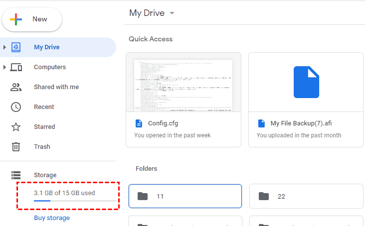Open the My Drive header dropdown
This screenshot has width=365, height=226.
(x=172, y=13)
